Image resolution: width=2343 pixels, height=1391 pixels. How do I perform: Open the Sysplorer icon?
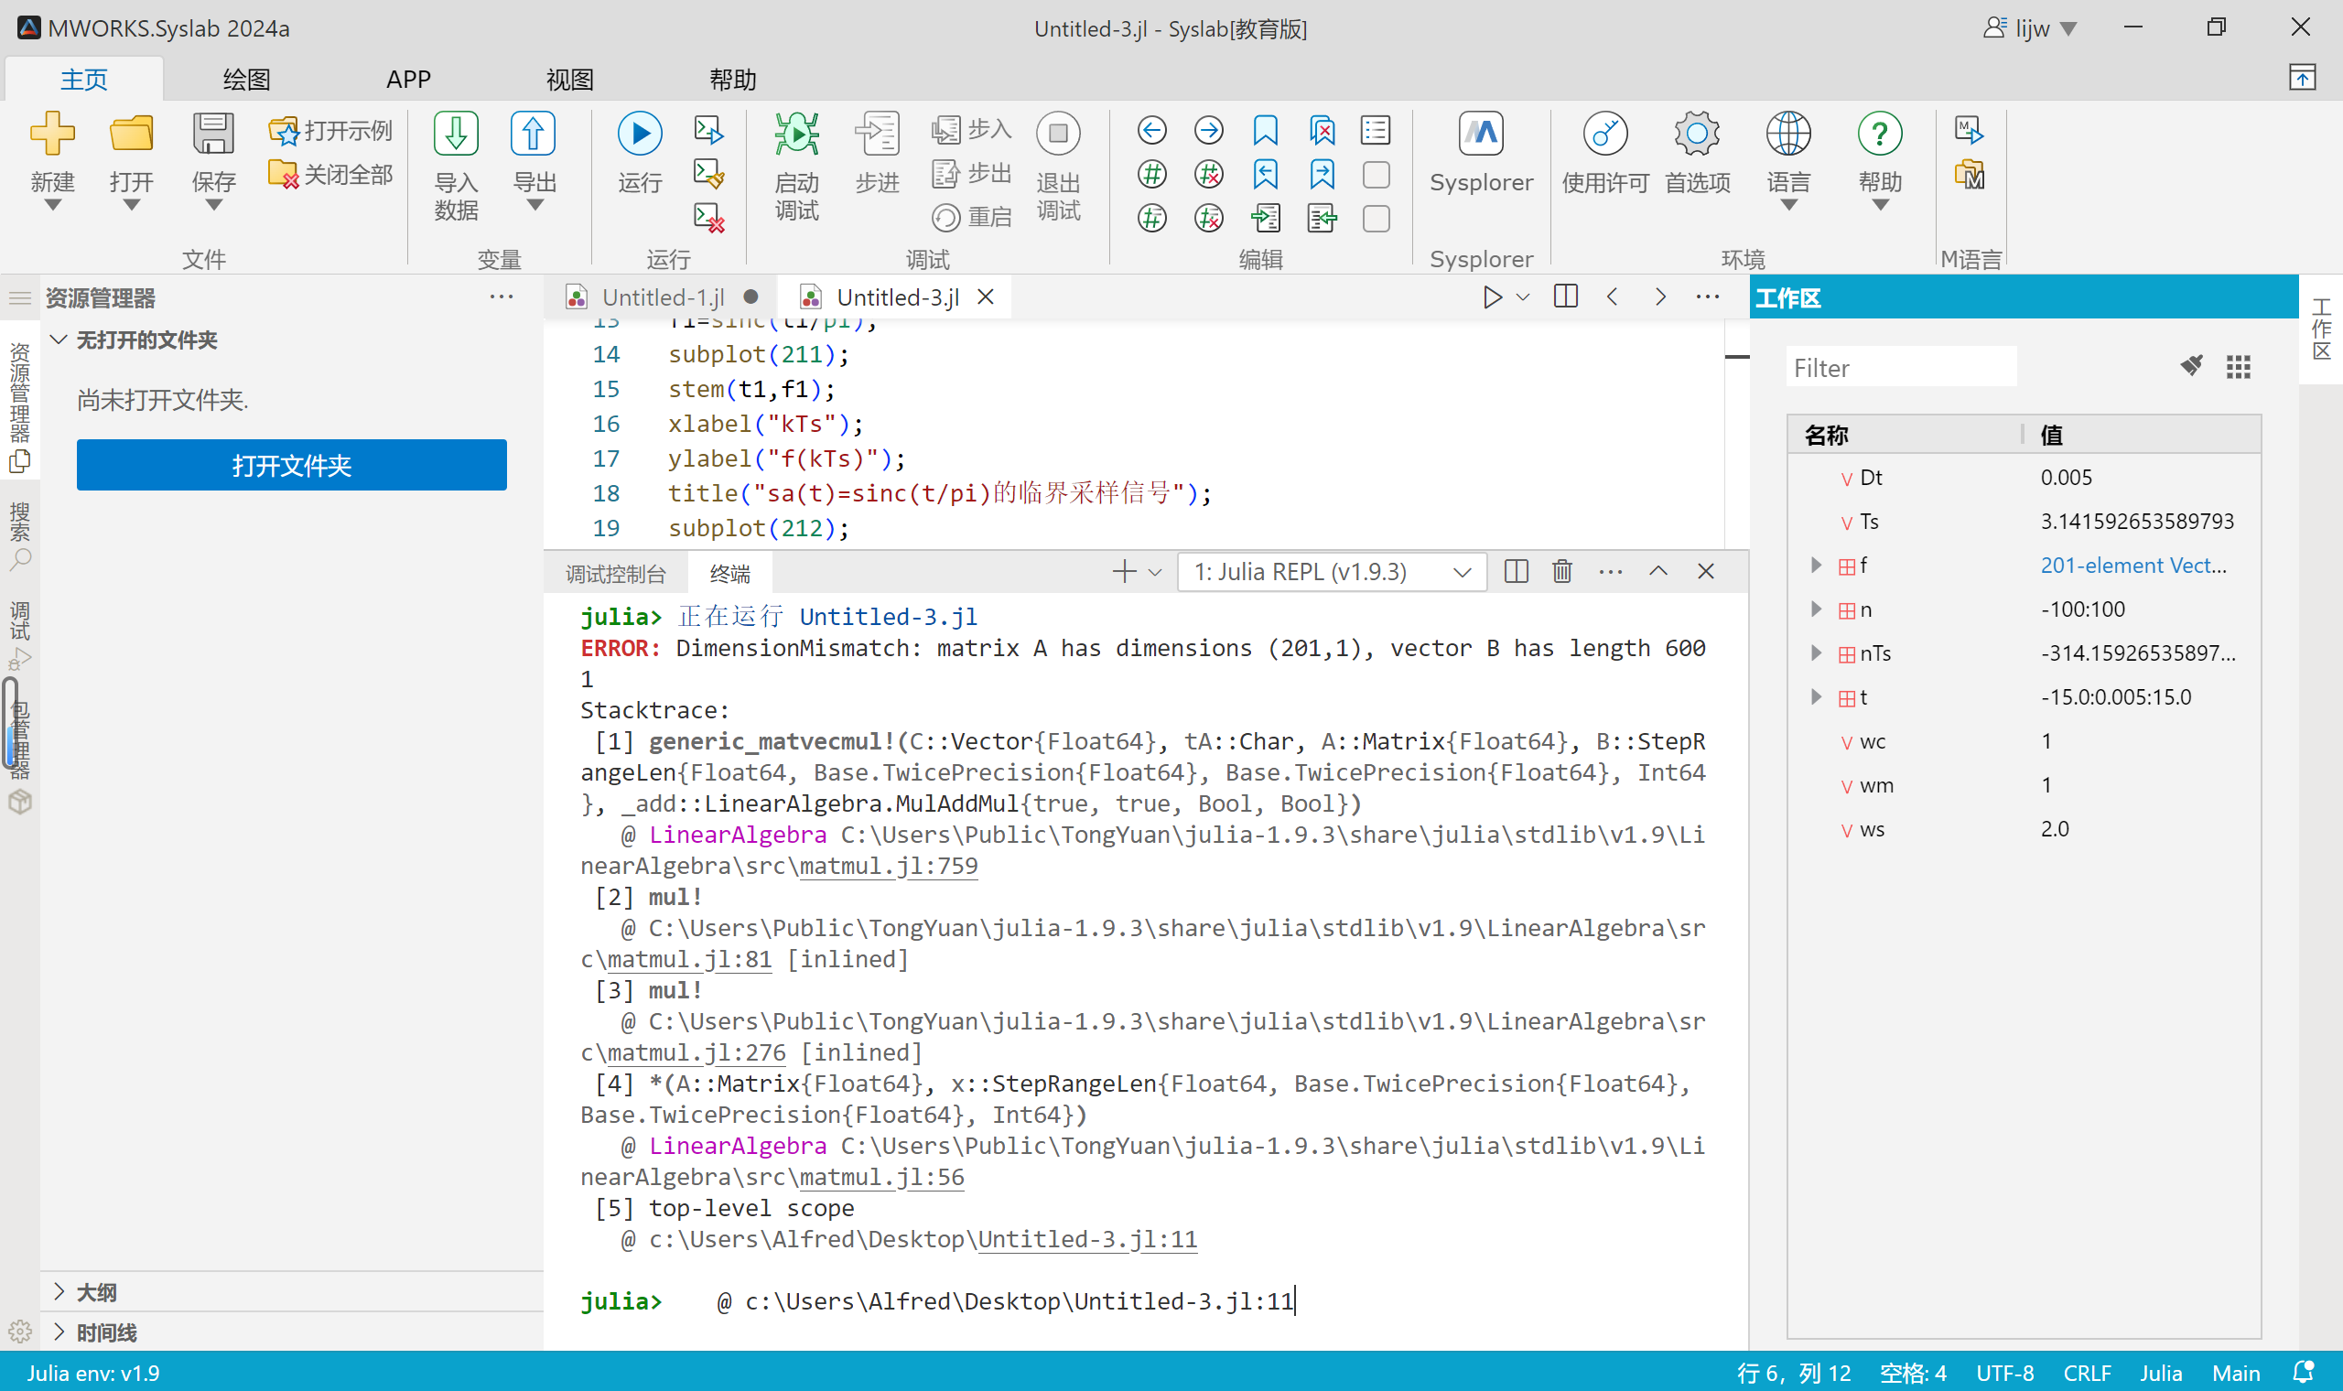click(x=1481, y=133)
